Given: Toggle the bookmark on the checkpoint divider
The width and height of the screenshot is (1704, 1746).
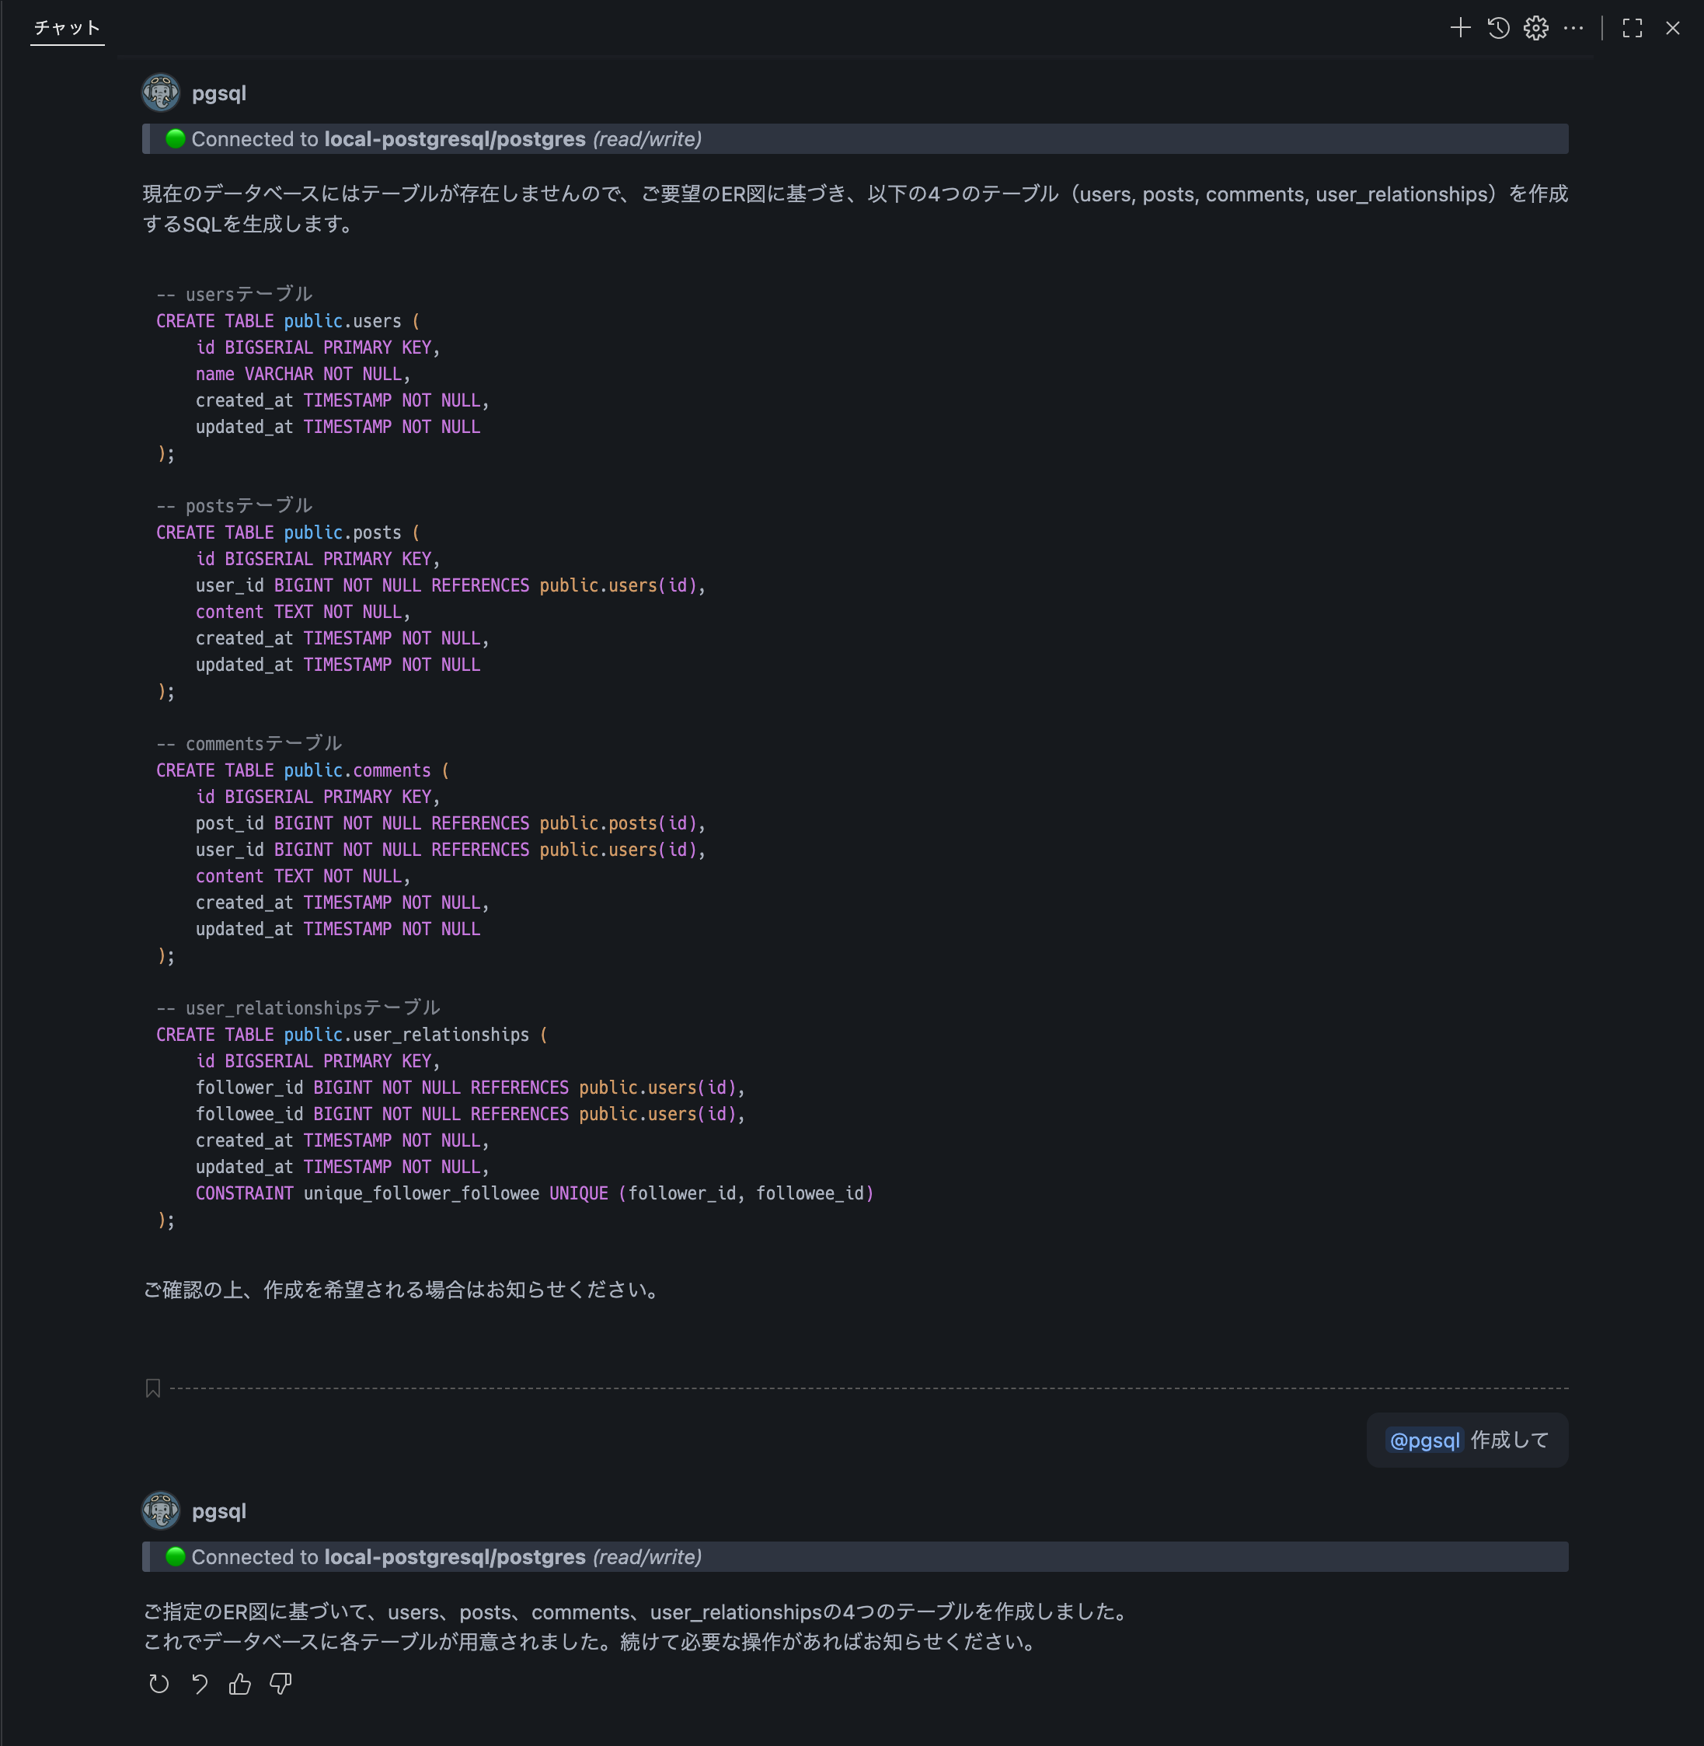Looking at the screenshot, I should pyautogui.click(x=152, y=1388).
